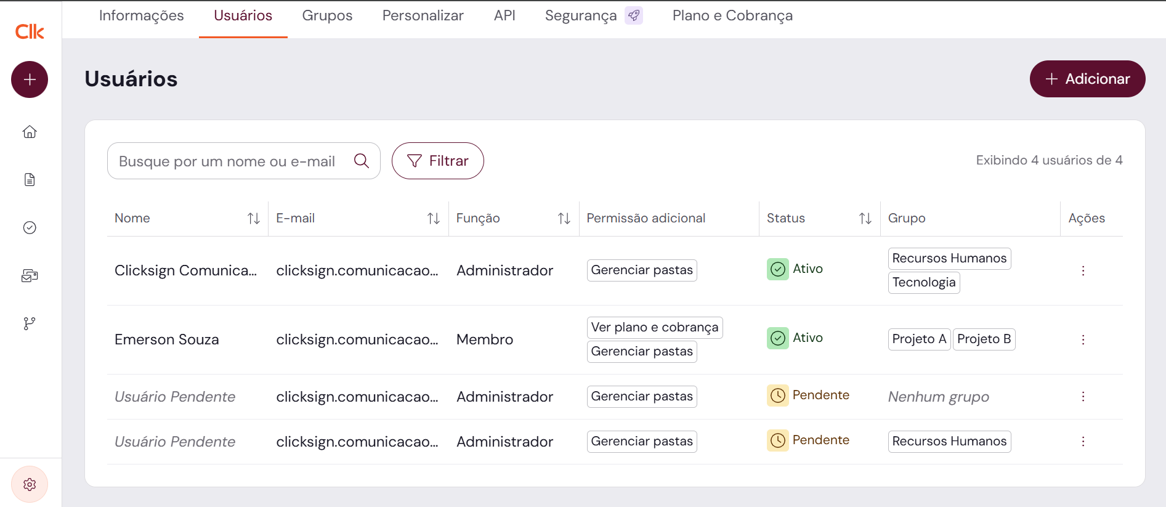Go to home via house icon
This screenshot has width=1166, height=507.
(x=30, y=132)
